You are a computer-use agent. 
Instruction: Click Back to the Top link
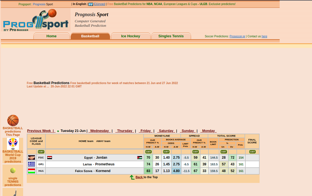(x=139, y=177)
